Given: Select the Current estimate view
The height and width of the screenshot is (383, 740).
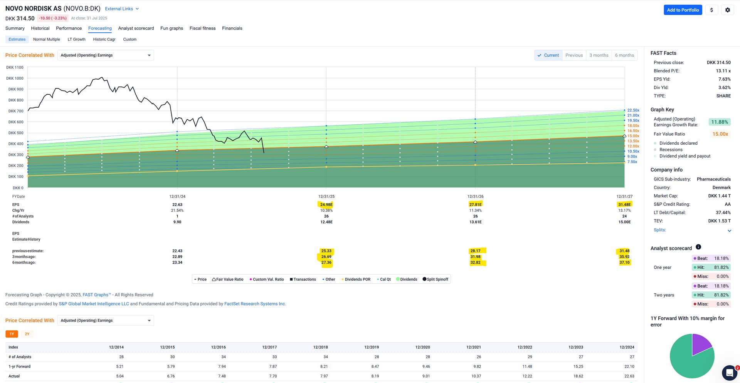Looking at the screenshot, I should [x=548, y=55].
